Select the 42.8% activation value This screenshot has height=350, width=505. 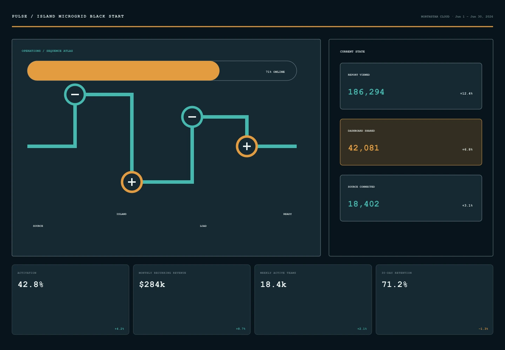pos(31,285)
